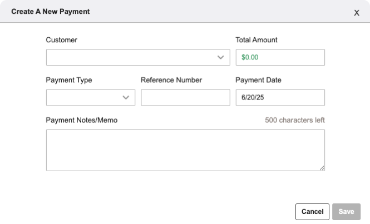Click the 'Create A New Payment' title
Viewport: 370px width, 224px height.
[x=51, y=12]
